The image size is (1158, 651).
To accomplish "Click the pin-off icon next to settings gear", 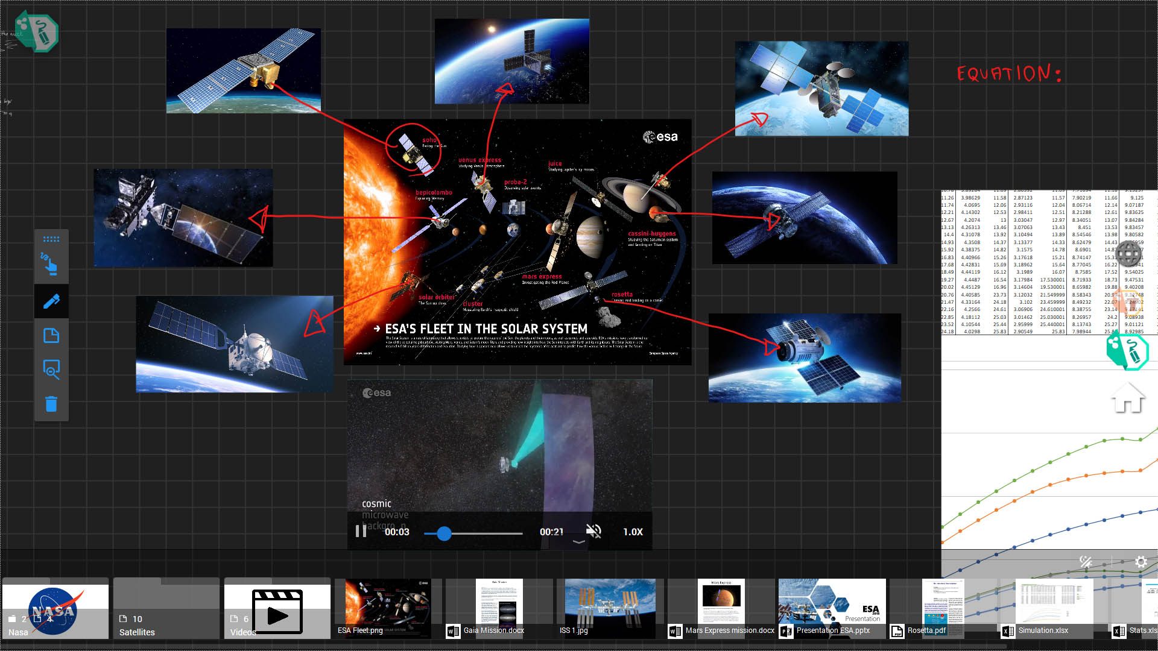I will click(x=1086, y=562).
